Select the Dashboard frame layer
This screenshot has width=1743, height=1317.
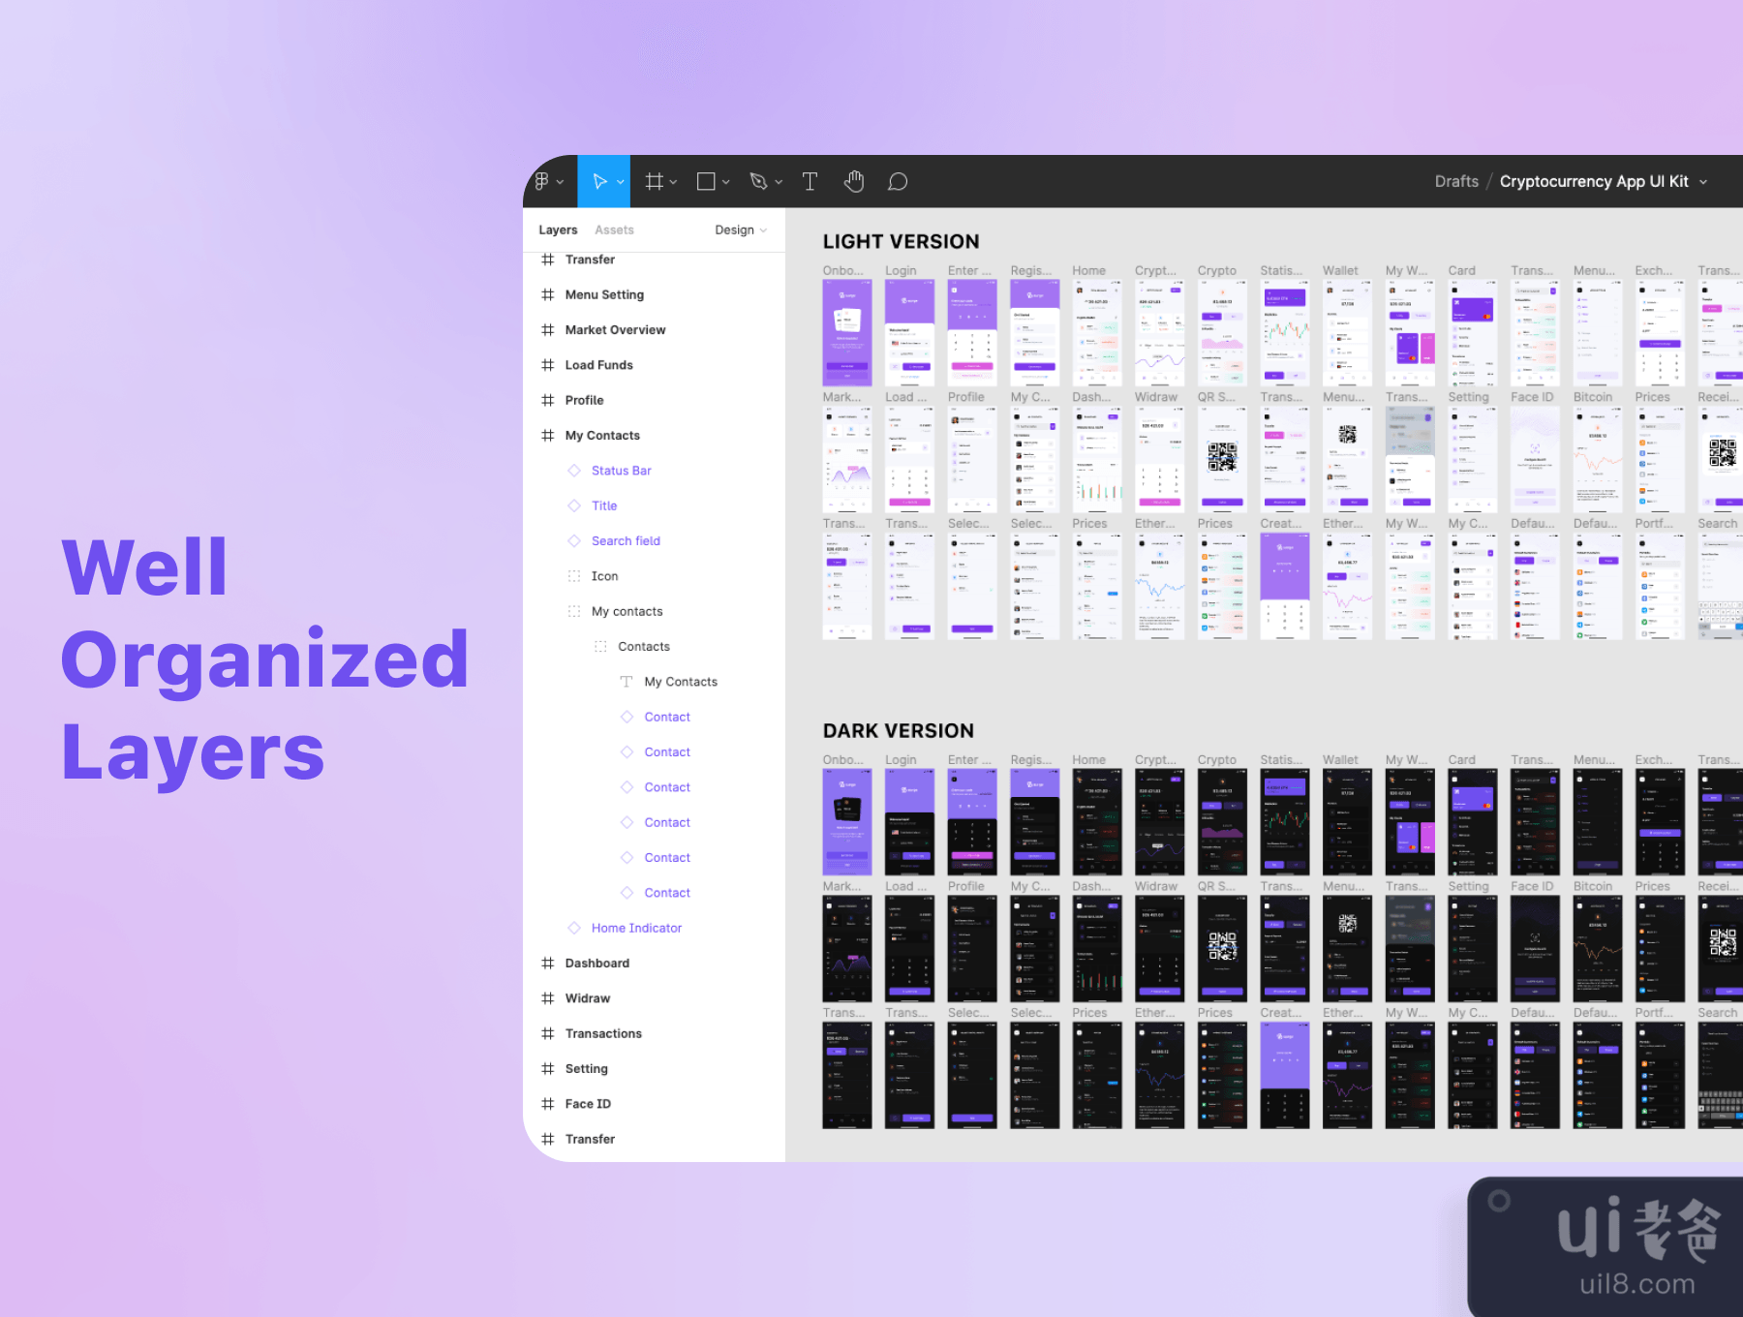click(x=596, y=964)
